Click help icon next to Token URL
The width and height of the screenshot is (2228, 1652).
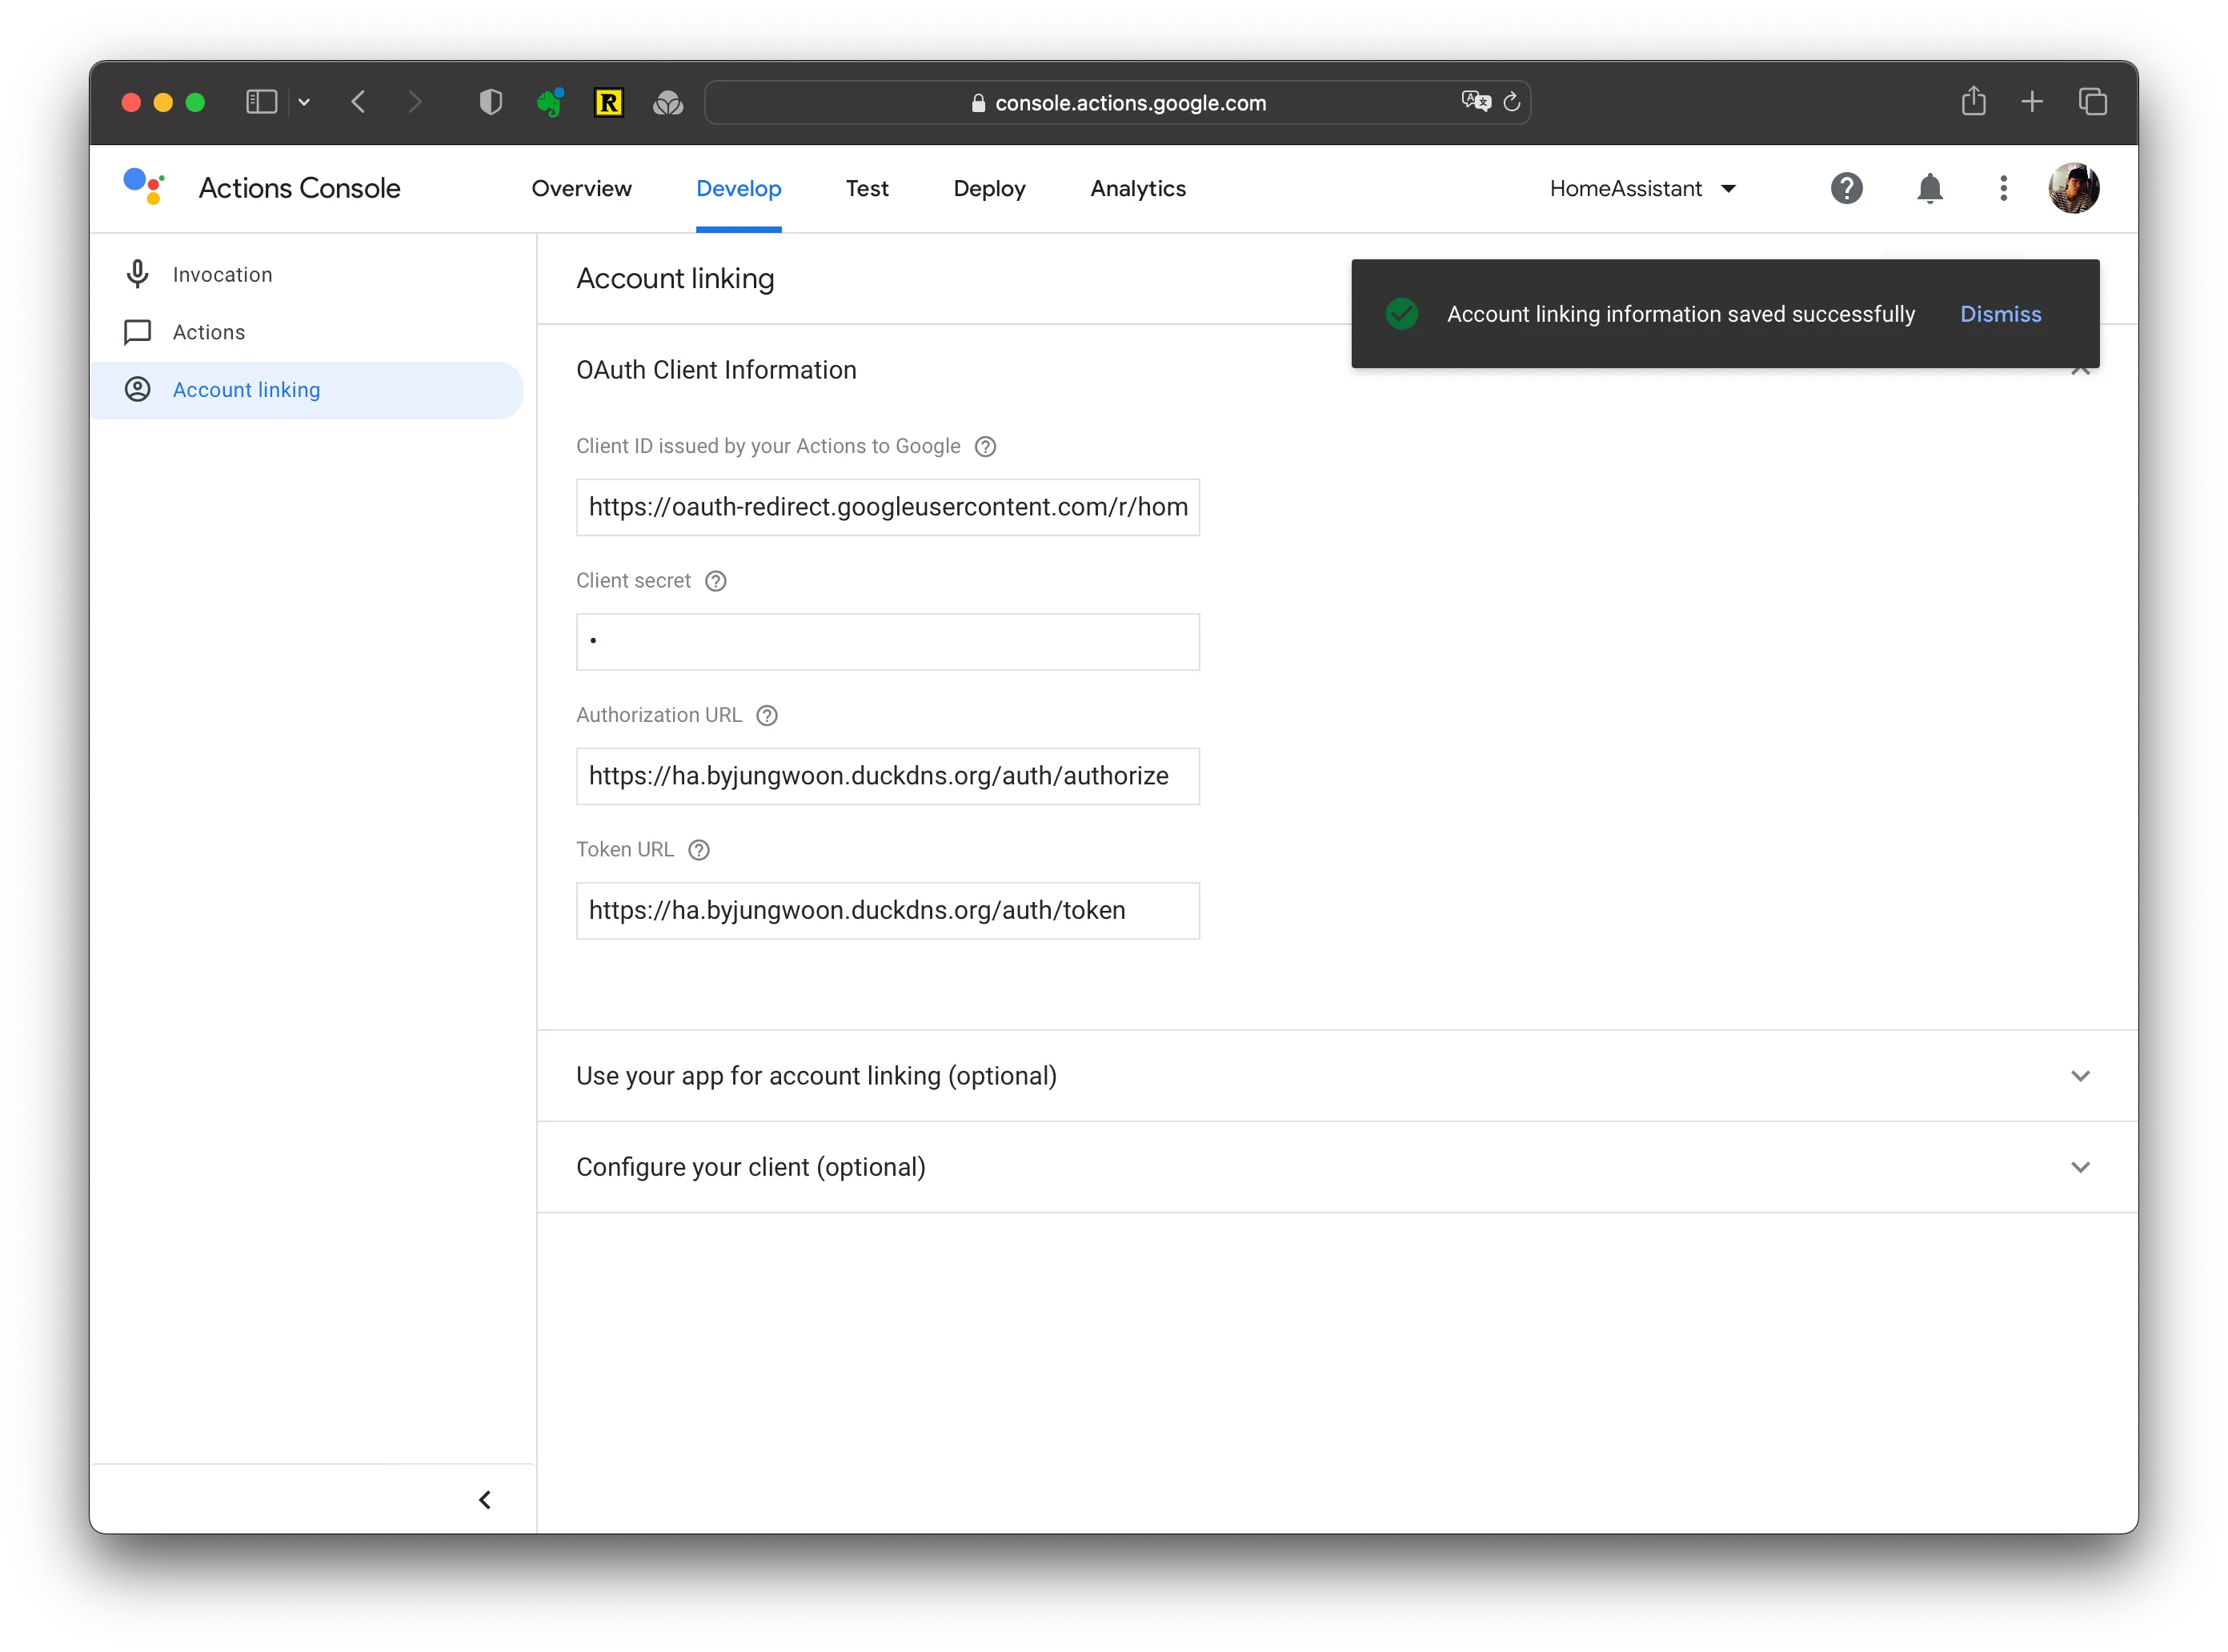[x=698, y=850]
